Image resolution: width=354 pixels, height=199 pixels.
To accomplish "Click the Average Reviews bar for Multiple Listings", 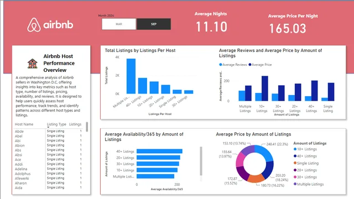I will pos(242,96).
